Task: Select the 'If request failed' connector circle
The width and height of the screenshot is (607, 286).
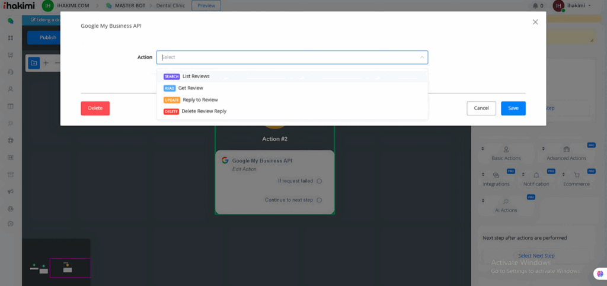Action: (x=319, y=181)
